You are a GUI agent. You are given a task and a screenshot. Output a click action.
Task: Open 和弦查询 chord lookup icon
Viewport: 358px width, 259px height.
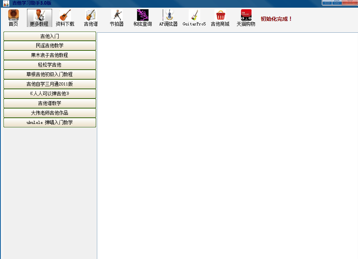point(142,18)
